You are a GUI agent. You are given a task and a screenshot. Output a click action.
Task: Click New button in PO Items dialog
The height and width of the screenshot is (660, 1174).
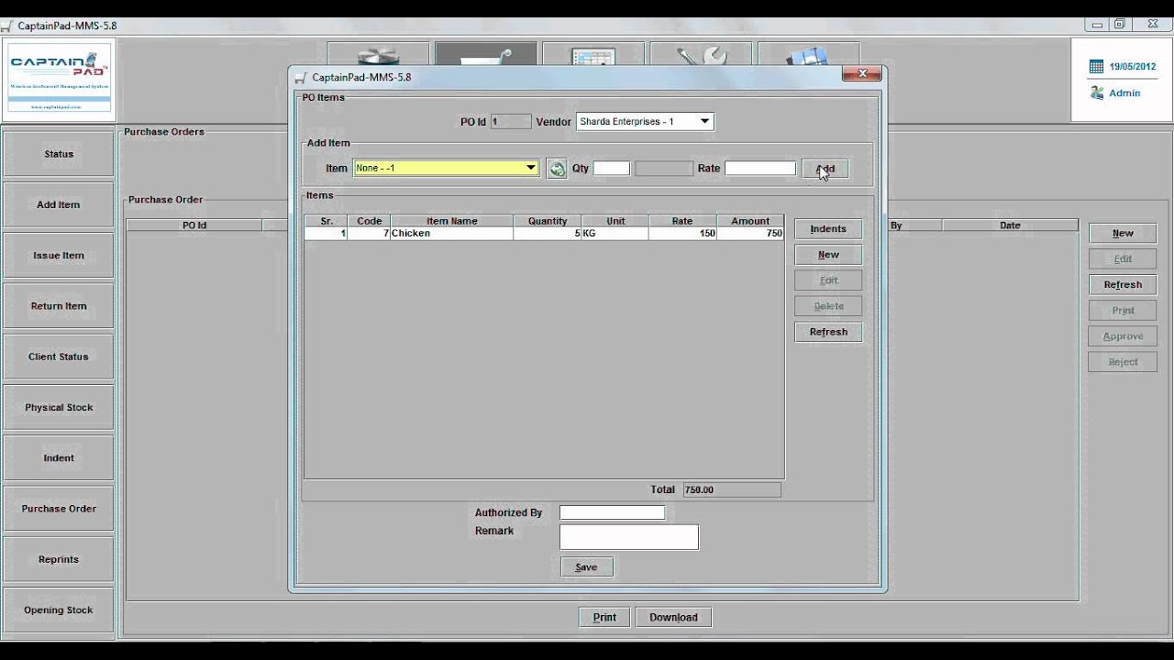(828, 255)
